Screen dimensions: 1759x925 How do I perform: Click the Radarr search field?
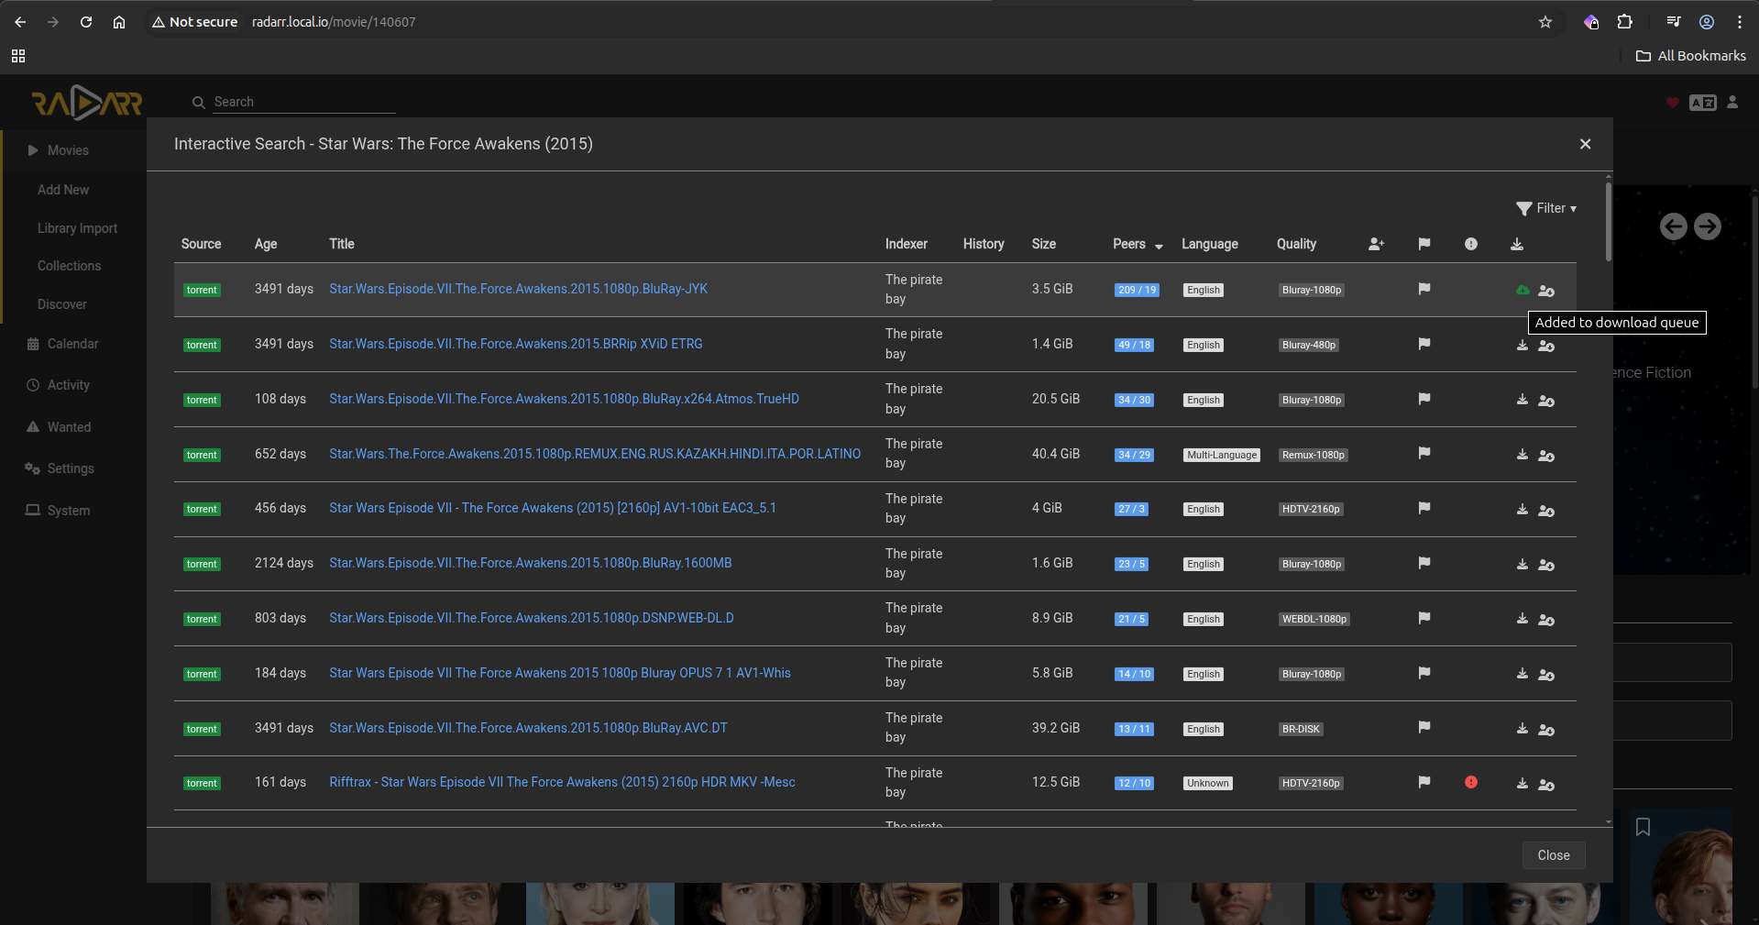pyautogui.click(x=303, y=102)
